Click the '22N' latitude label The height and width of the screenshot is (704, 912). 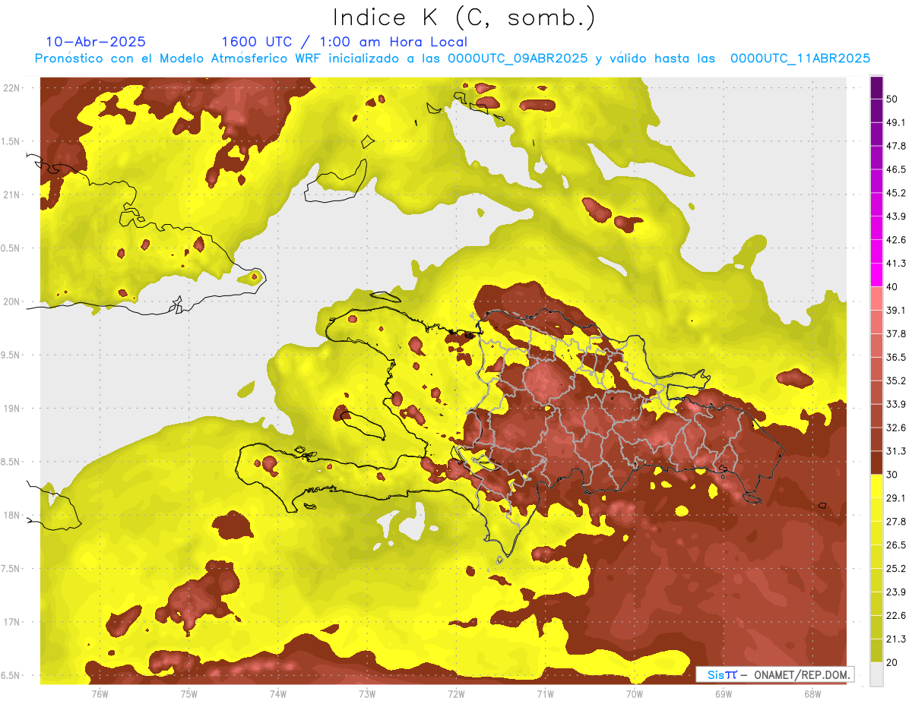pyautogui.click(x=12, y=87)
